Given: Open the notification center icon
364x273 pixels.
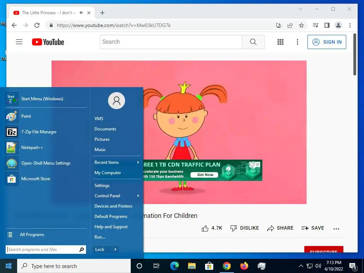Looking at the screenshot, I should pos(353,266).
